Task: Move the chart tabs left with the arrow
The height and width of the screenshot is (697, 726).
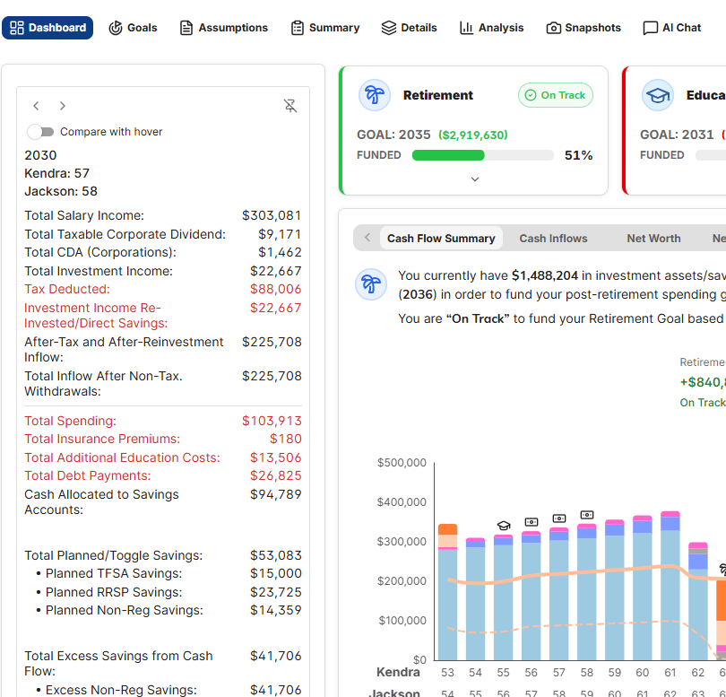Action: (367, 238)
